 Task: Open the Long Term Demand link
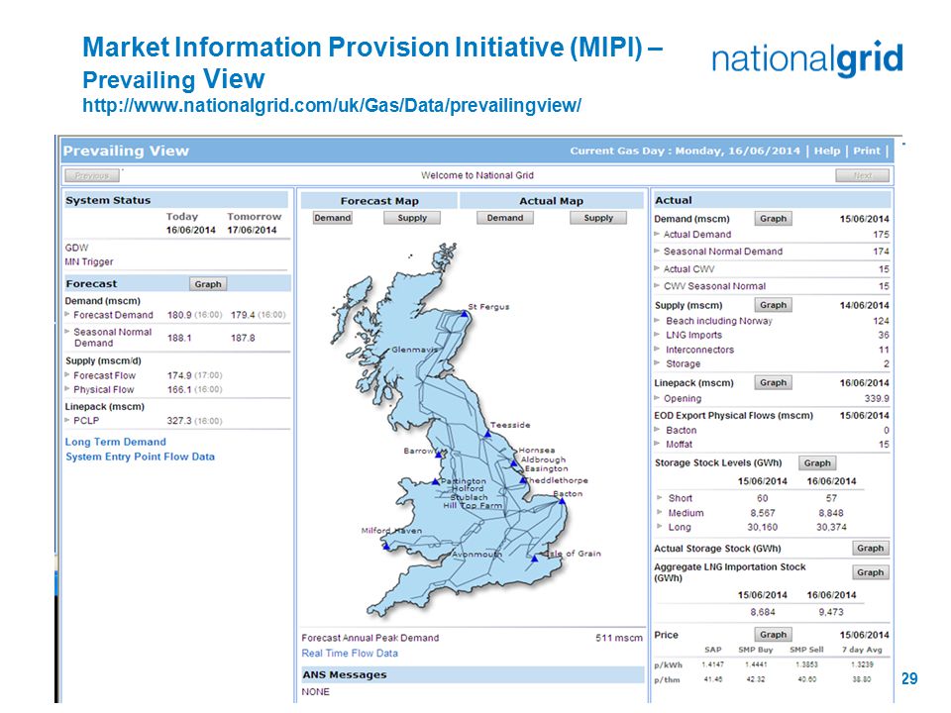[x=115, y=442]
